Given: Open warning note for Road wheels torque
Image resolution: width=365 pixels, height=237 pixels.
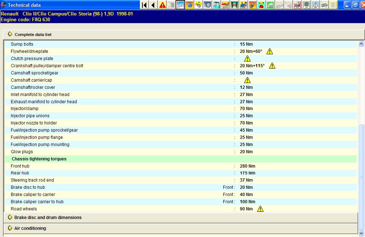Looking at the screenshot, I should tap(260, 209).
